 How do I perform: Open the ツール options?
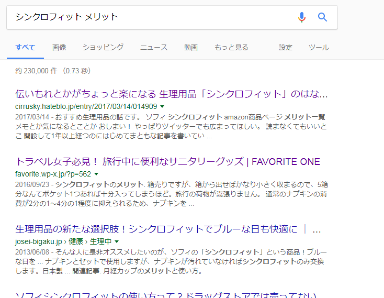click(x=319, y=47)
